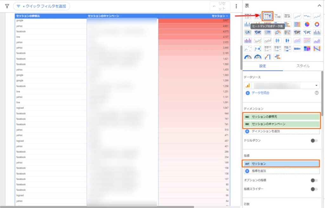The height and width of the screenshot is (208, 325).
Task: Enable the オプションの指標 toggle
Action: pyautogui.click(x=314, y=180)
